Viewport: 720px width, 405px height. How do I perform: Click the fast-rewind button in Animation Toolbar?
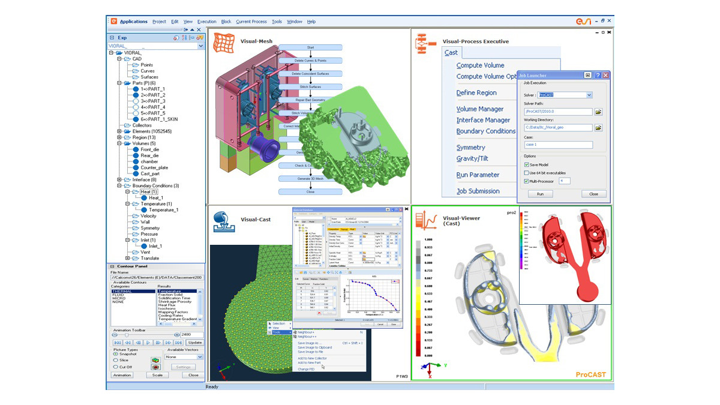point(128,343)
